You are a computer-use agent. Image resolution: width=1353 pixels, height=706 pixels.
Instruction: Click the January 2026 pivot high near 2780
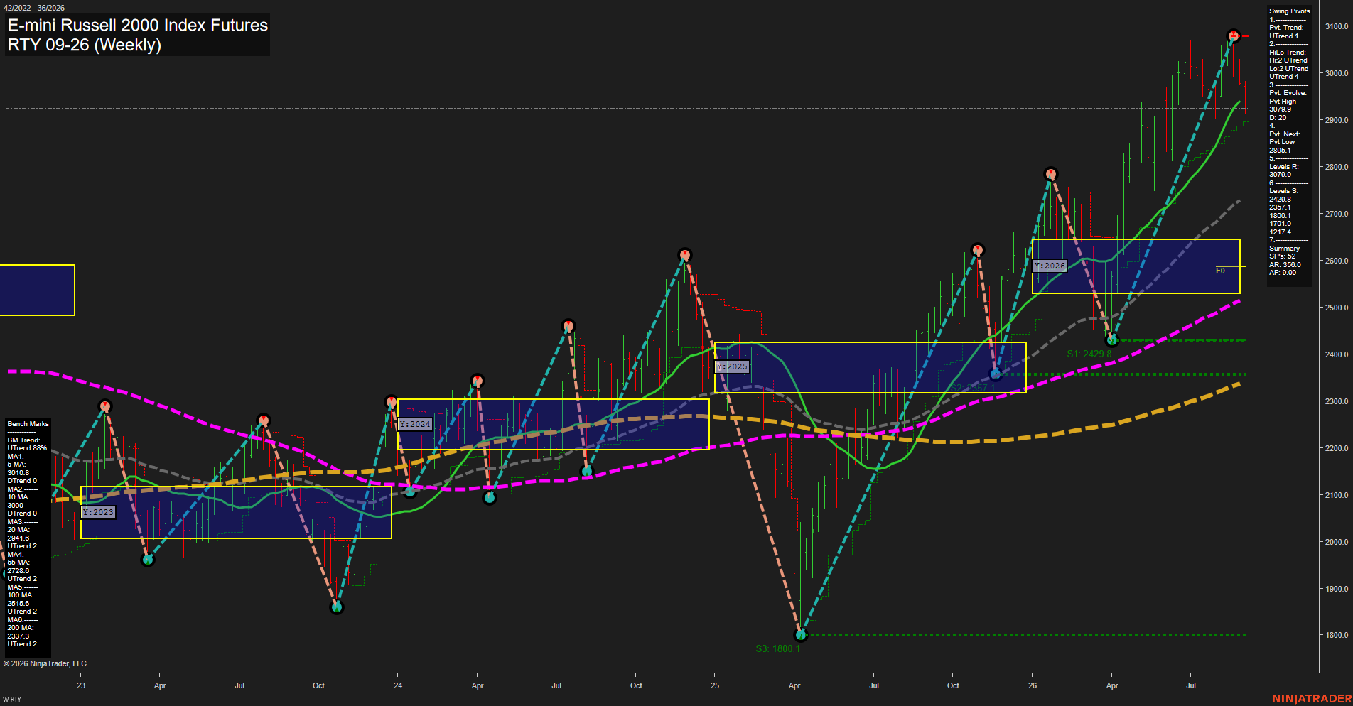coord(1051,174)
